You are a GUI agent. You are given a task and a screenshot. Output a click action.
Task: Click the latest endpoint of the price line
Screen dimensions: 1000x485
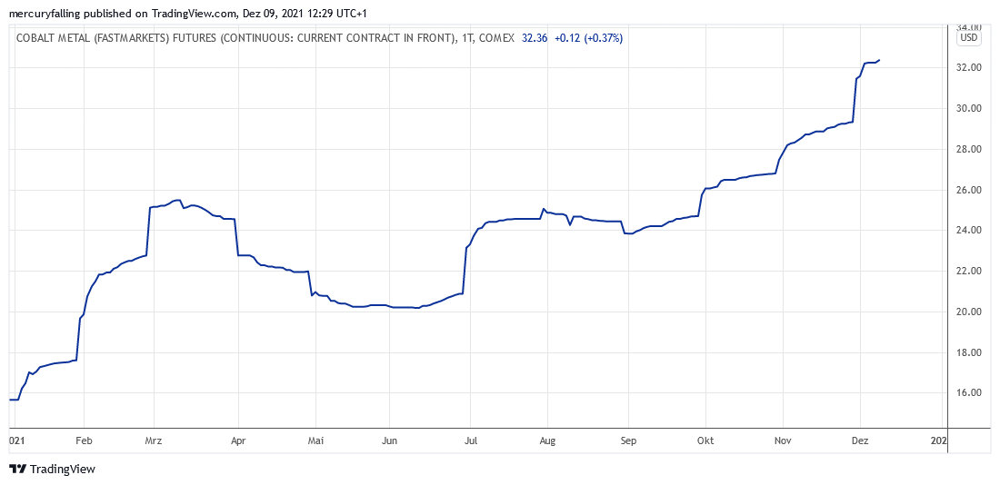coord(879,60)
